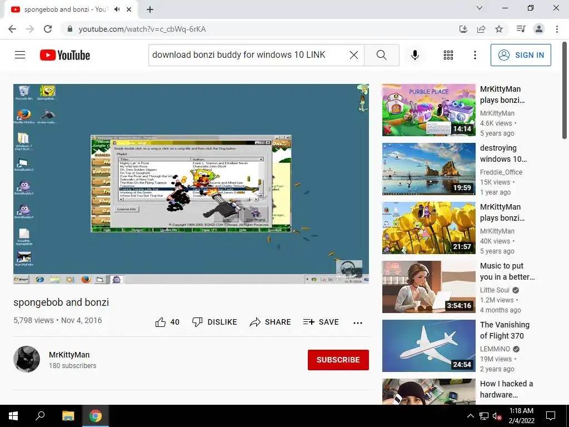Open Freddie_Office channel name

(x=501, y=172)
